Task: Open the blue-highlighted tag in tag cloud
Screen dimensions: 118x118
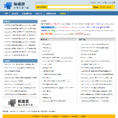Action: 48,28
